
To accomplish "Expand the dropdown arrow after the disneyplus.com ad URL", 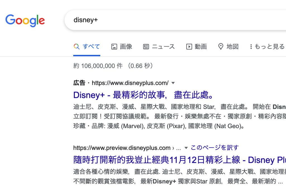I will 173,83.
